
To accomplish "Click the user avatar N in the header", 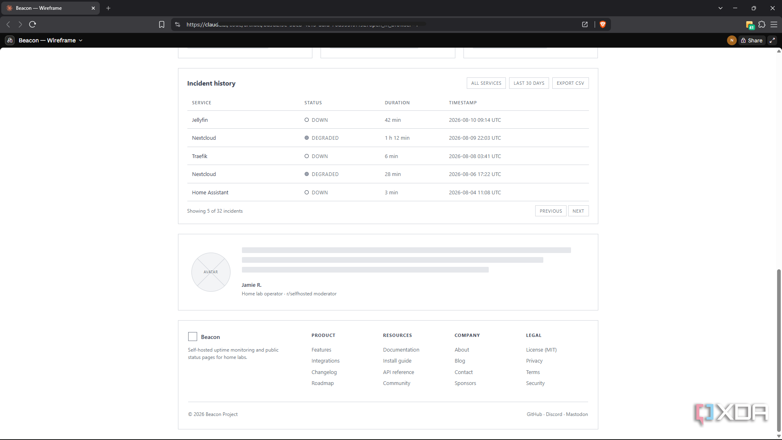I will 731,40.
